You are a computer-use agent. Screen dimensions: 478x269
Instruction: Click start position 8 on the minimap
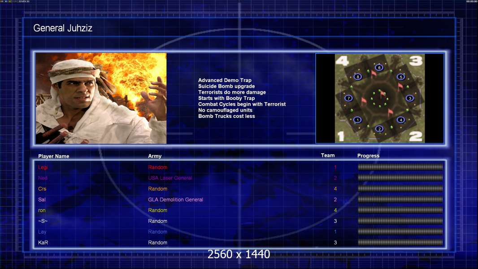click(357, 77)
